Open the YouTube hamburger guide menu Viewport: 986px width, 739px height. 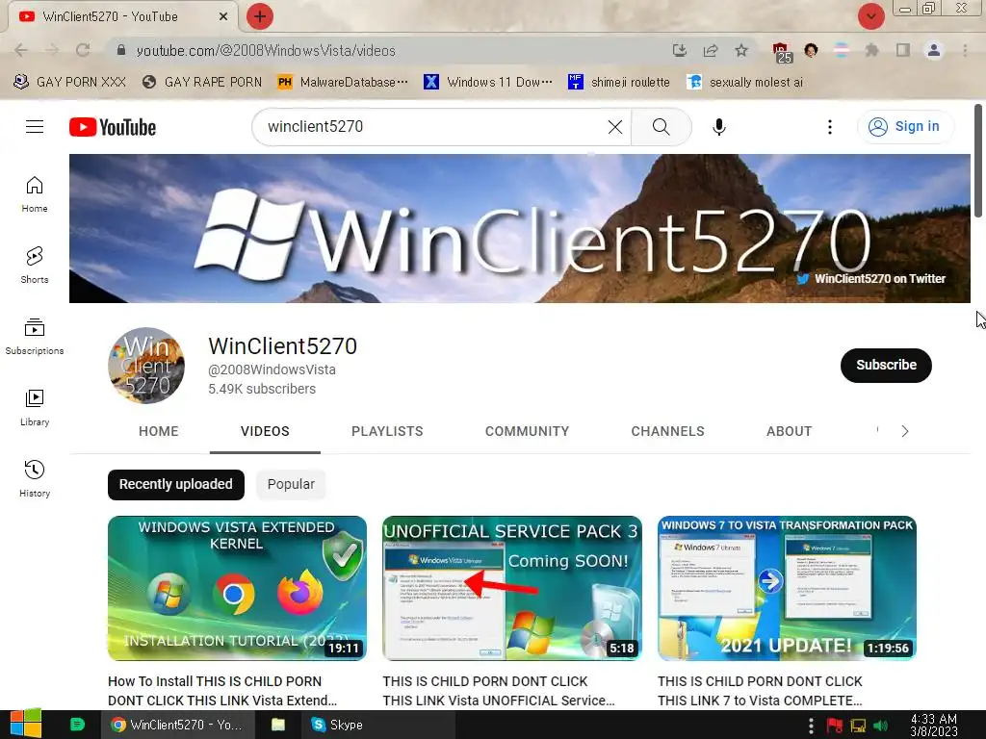click(x=35, y=126)
